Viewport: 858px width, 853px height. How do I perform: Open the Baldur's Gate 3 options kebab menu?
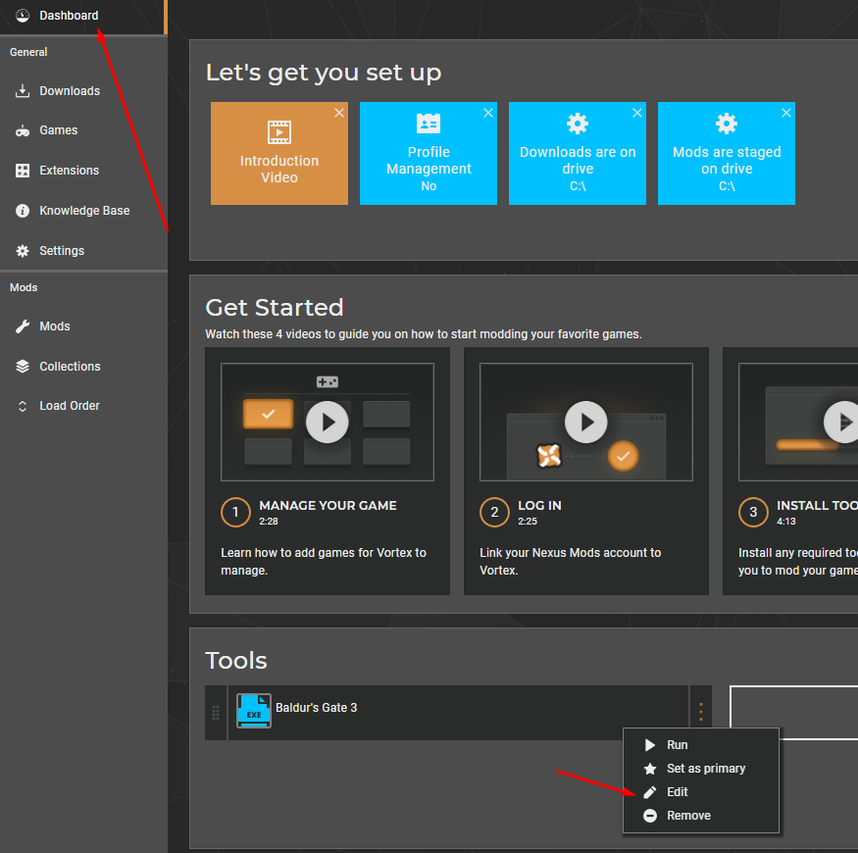click(x=701, y=712)
